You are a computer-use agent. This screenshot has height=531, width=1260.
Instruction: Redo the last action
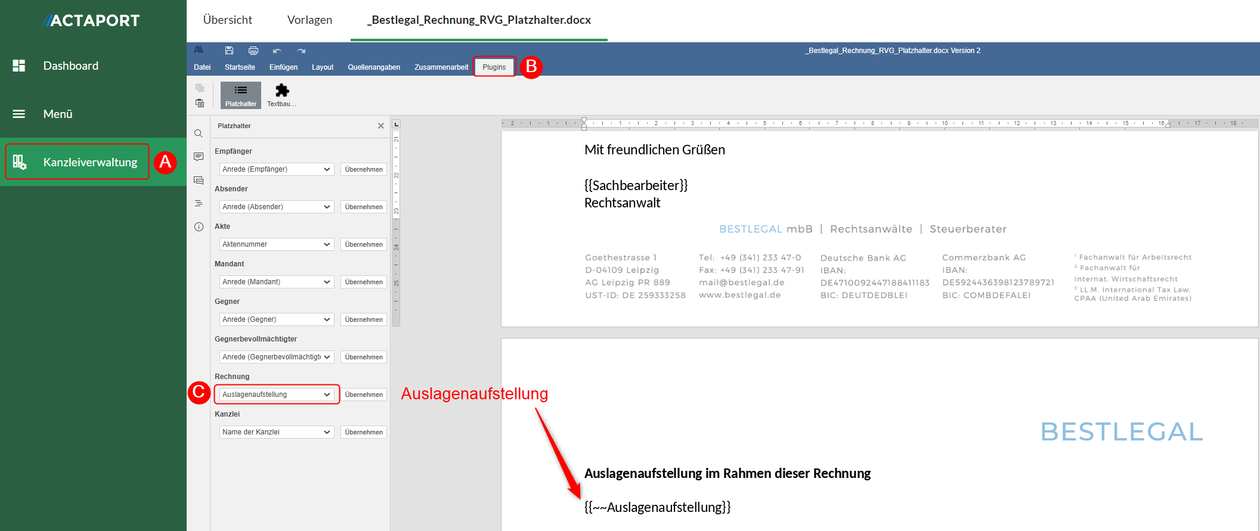tap(301, 51)
